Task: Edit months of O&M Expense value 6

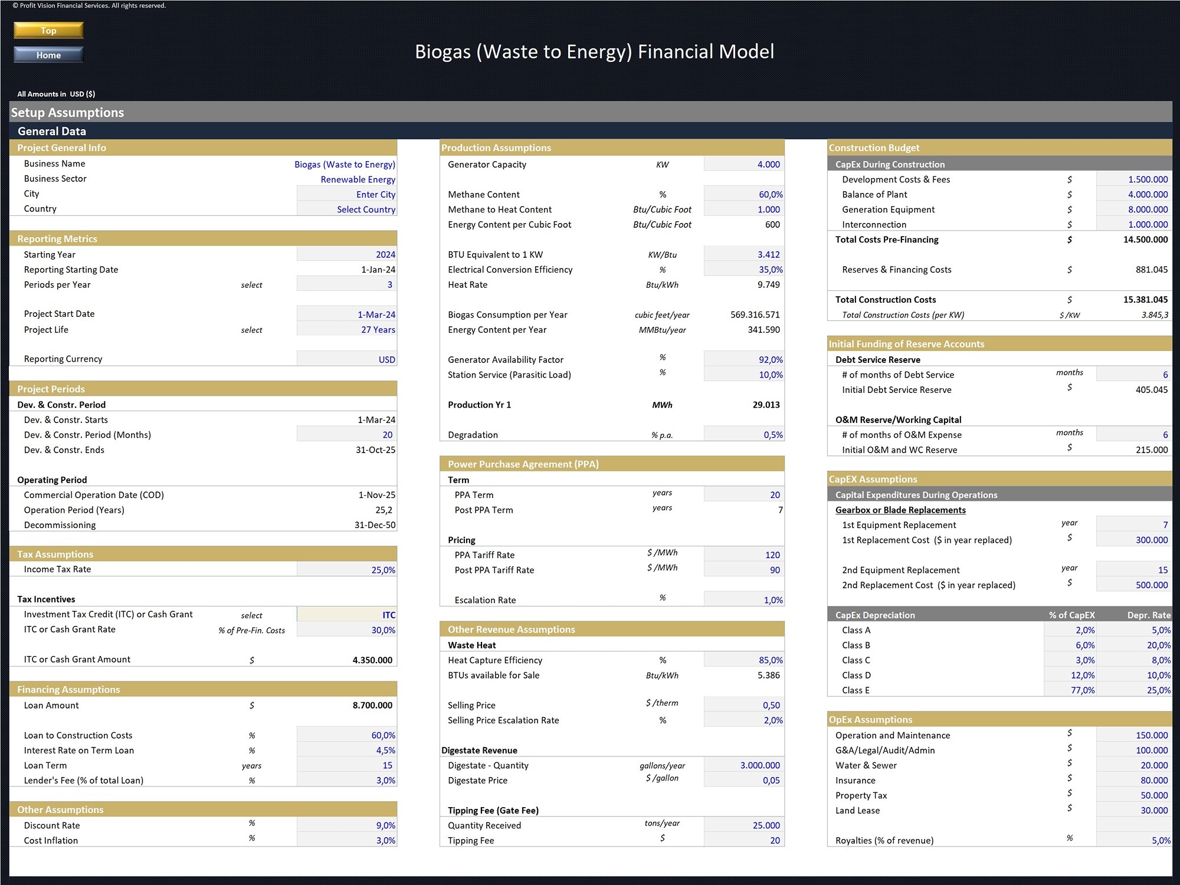Action: coord(1134,435)
